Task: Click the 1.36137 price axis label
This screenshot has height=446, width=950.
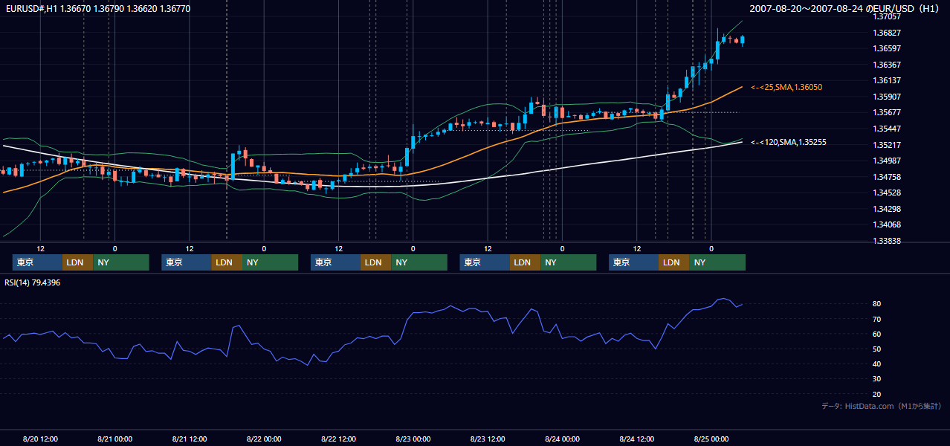Action: point(887,80)
